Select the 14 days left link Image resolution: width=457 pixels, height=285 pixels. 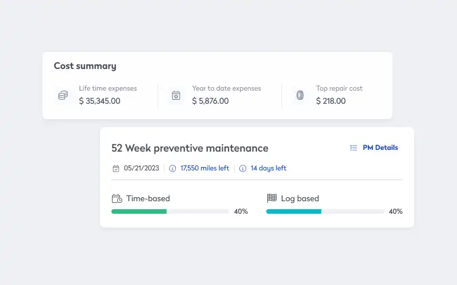click(268, 169)
